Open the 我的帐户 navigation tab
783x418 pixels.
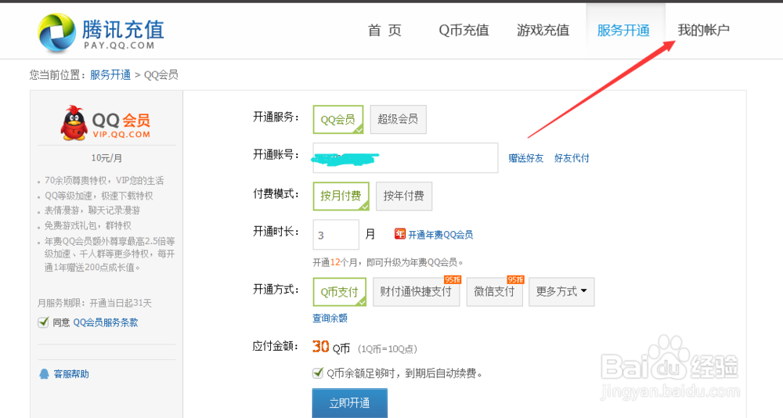tap(703, 30)
